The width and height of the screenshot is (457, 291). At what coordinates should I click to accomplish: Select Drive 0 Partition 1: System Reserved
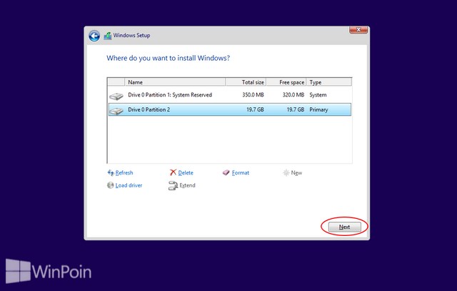pyautogui.click(x=230, y=95)
